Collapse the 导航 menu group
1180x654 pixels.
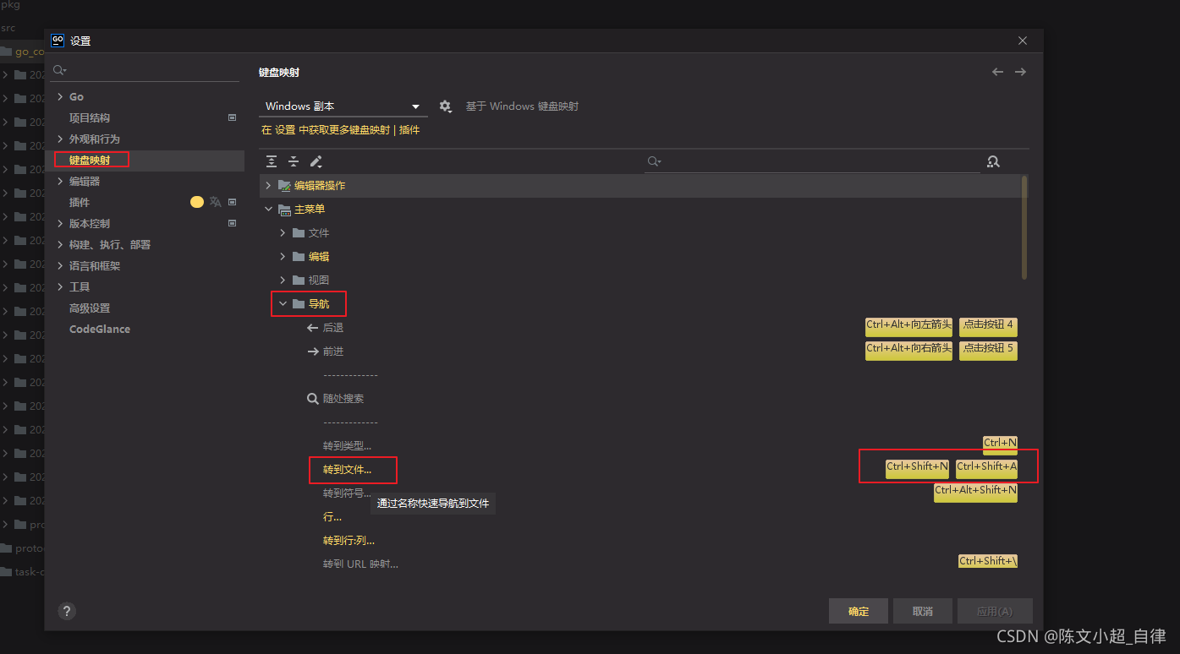(x=283, y=303)
